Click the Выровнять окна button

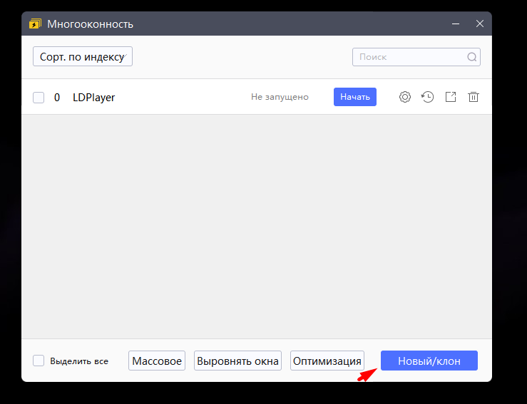point(237,361)
